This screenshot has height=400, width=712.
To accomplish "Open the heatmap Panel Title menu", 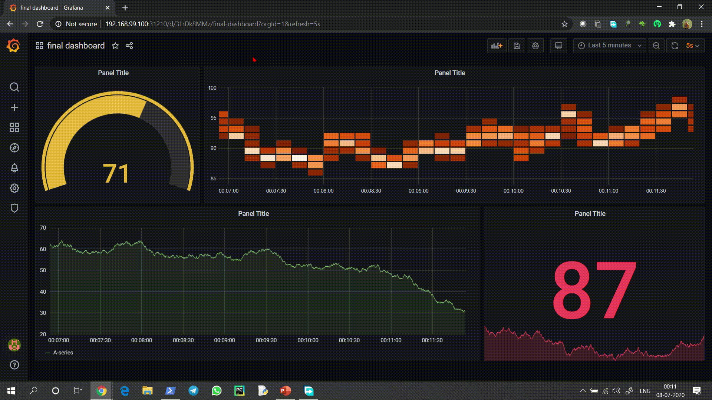I will [x=449, y=73].
